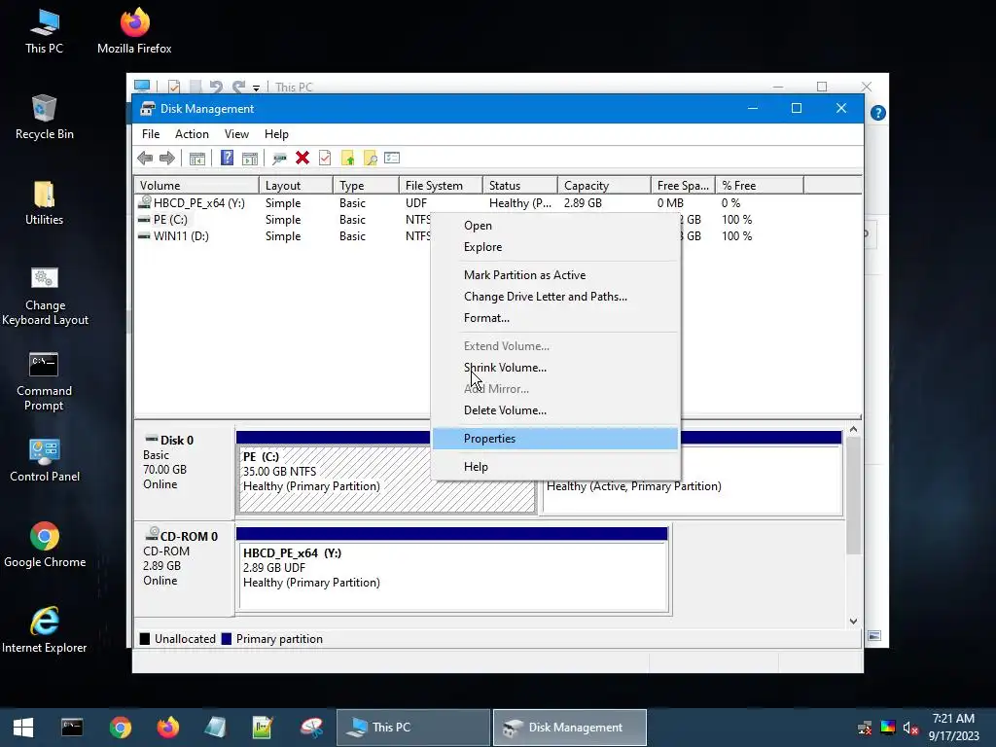Select Change Drive Letter and Paths
The width and height of the screenshot is (996, 747).
pos(555,297)
